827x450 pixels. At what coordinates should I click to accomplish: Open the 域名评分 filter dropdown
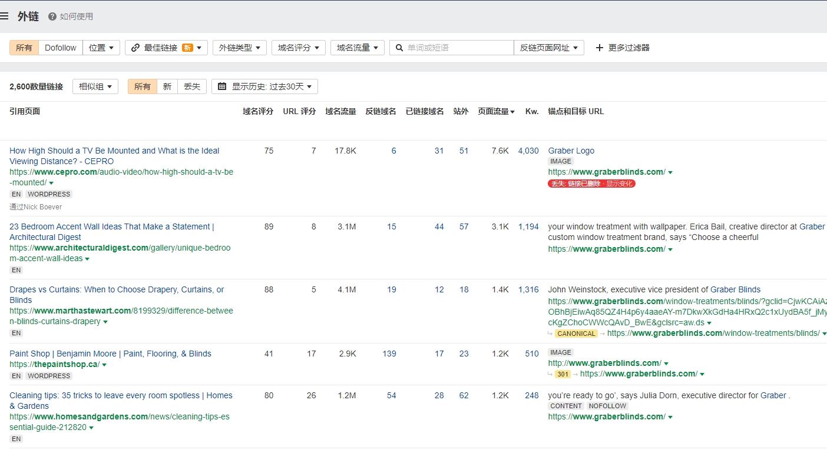pyautogui.click(x=299, y=48)
